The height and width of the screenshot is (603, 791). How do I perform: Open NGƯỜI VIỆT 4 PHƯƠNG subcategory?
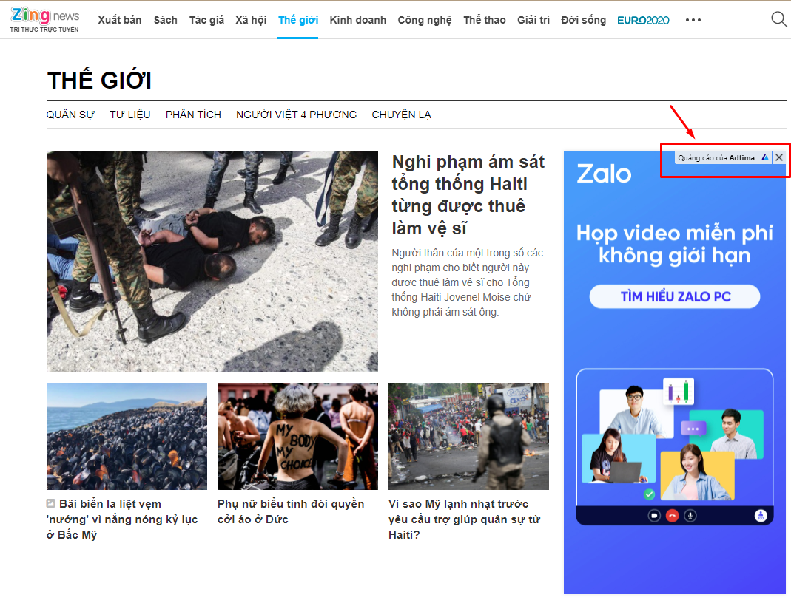(x=296, y=115)
